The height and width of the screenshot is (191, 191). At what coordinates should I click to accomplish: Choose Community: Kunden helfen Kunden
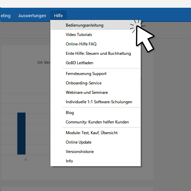tap(96, 122)
